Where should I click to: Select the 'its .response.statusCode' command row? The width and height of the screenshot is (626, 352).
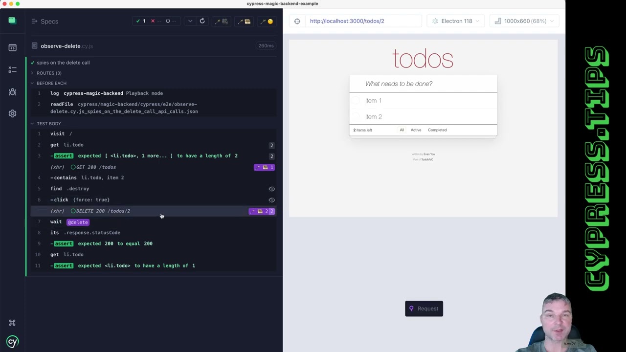click(x=154, y=233)
